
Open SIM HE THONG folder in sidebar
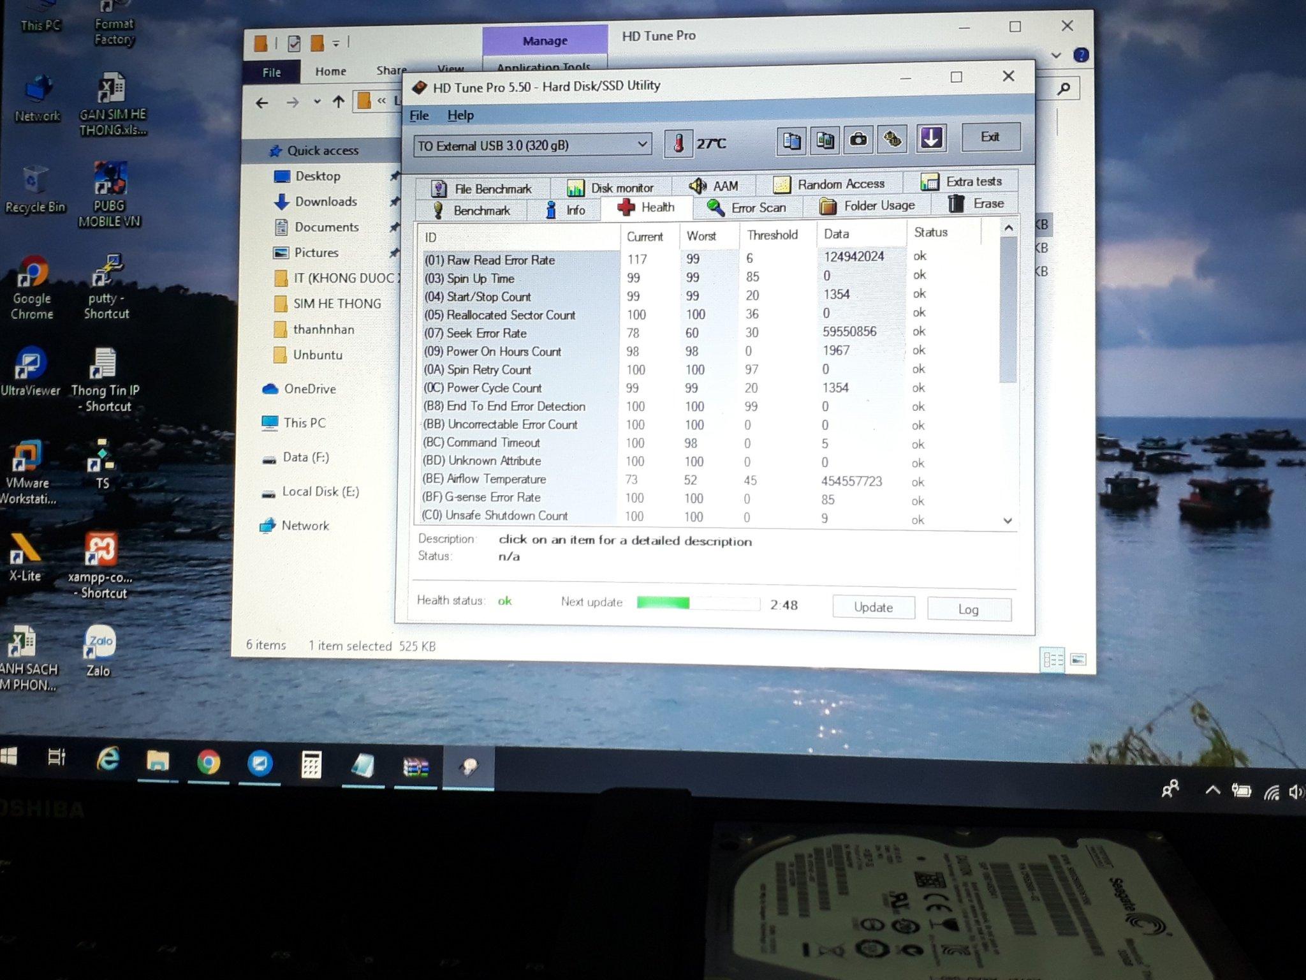(x=337, y=304)
